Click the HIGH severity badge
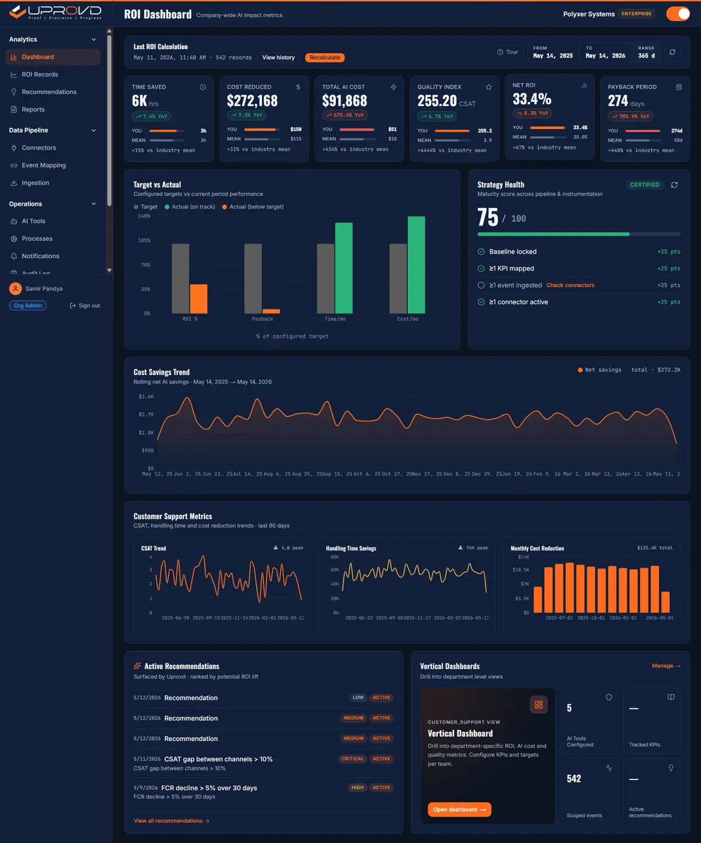The image size is (701, 843). coord(358,788)
